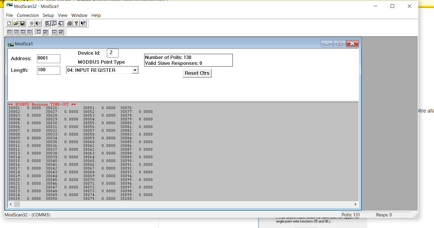Image resolution: width=434 pixels, height=228 pixels.
Task: Print using the printer toolbar icon
Action: [70, 24]
